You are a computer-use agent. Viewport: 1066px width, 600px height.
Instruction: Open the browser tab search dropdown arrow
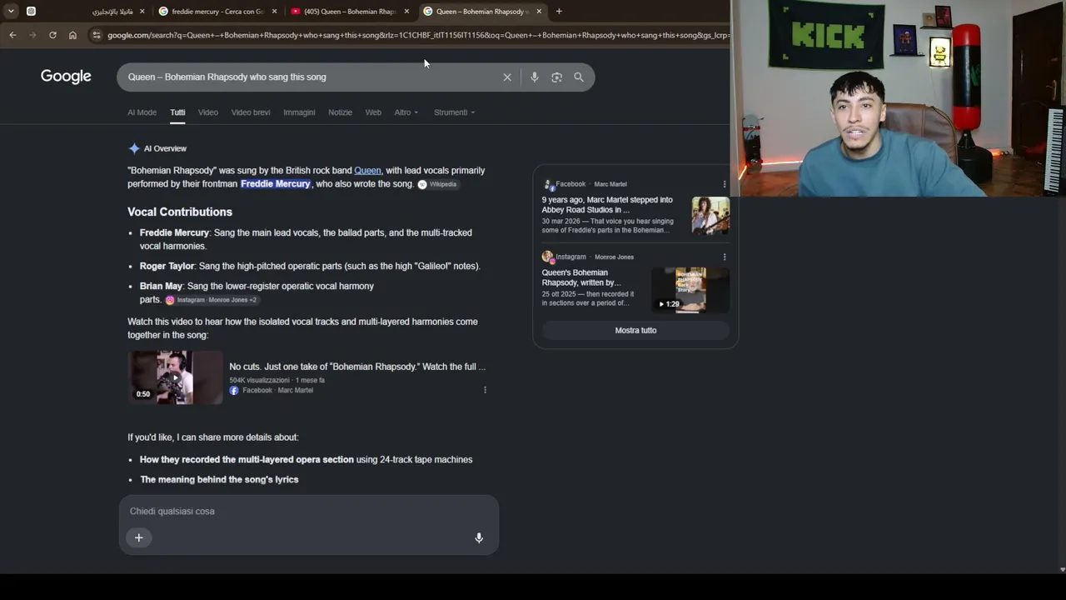coord(11,11)
